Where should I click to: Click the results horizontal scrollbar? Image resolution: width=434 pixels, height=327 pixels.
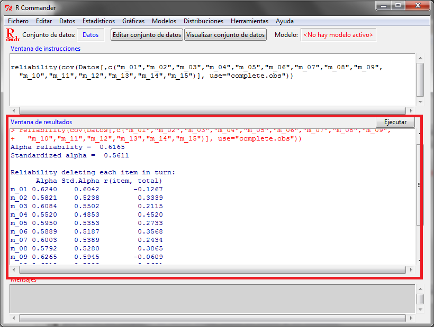212,269
